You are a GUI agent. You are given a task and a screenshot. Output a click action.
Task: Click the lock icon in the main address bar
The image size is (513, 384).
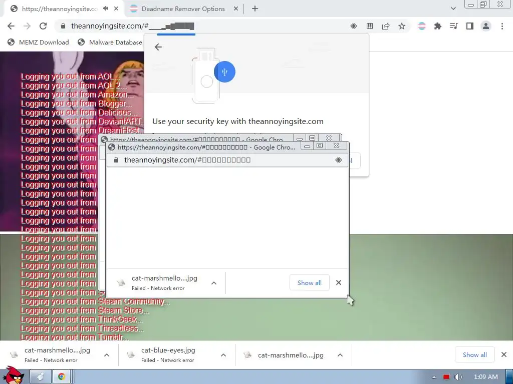[x=63, y=26]
